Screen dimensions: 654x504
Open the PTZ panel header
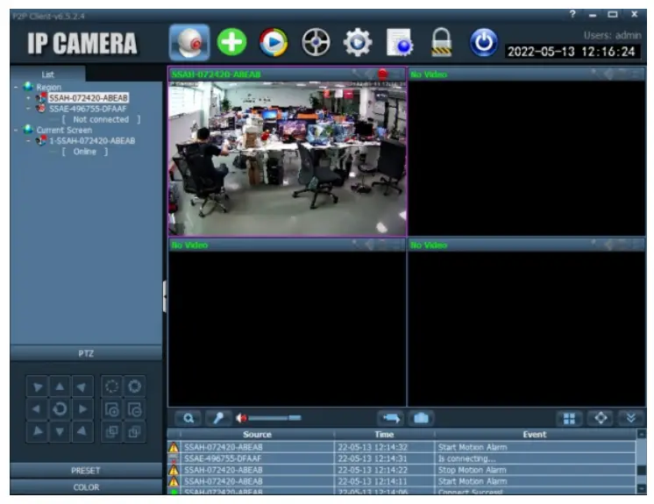pyautogui.click(x=86, y=353)
